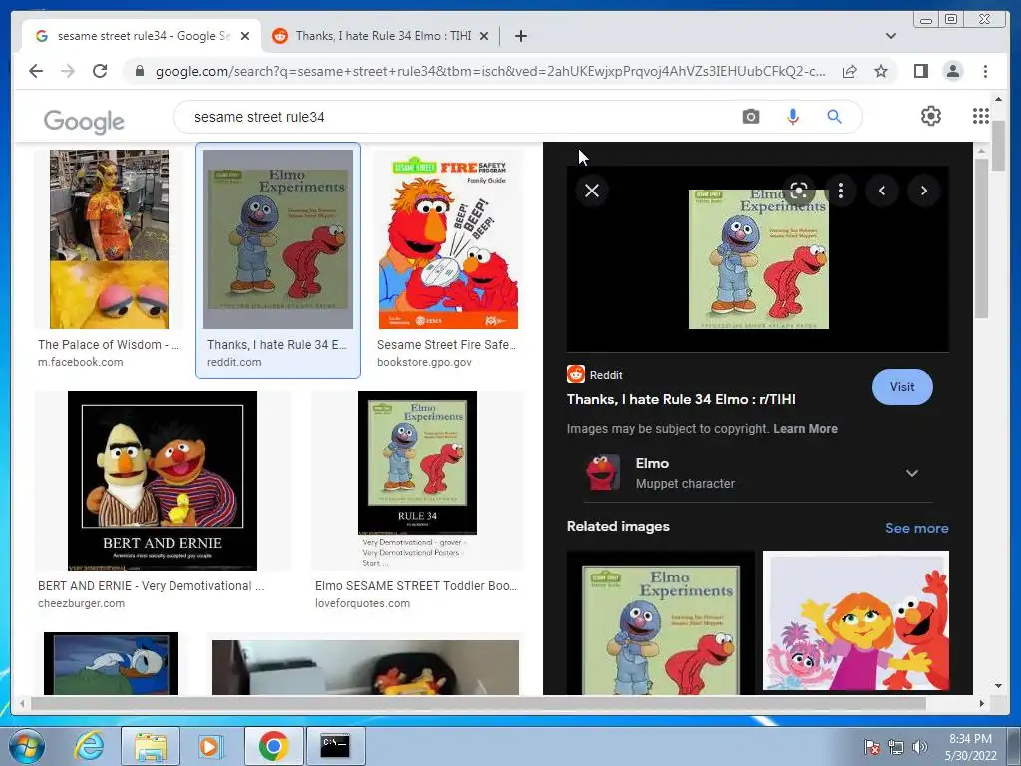Go to next image in preview

pyautogui.click(x=924, y=191)
